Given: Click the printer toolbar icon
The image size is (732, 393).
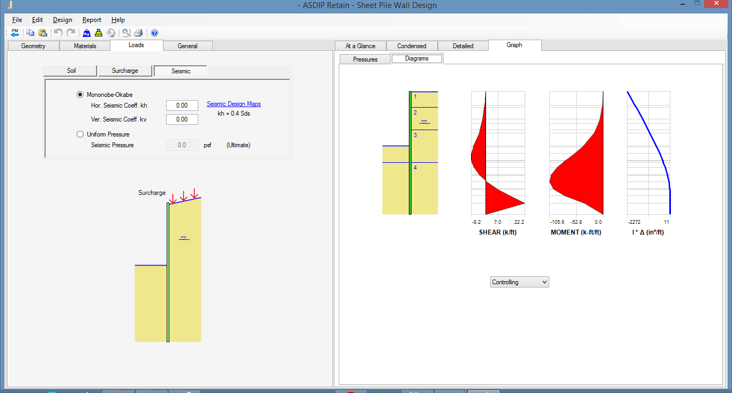Looking at the screenshot, I should 139,33.
